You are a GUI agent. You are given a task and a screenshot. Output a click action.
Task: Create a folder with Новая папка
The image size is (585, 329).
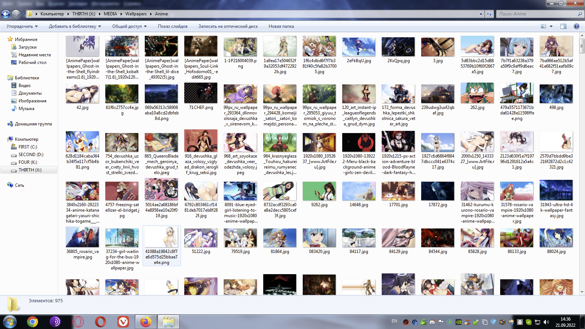[x=281, y=26]
